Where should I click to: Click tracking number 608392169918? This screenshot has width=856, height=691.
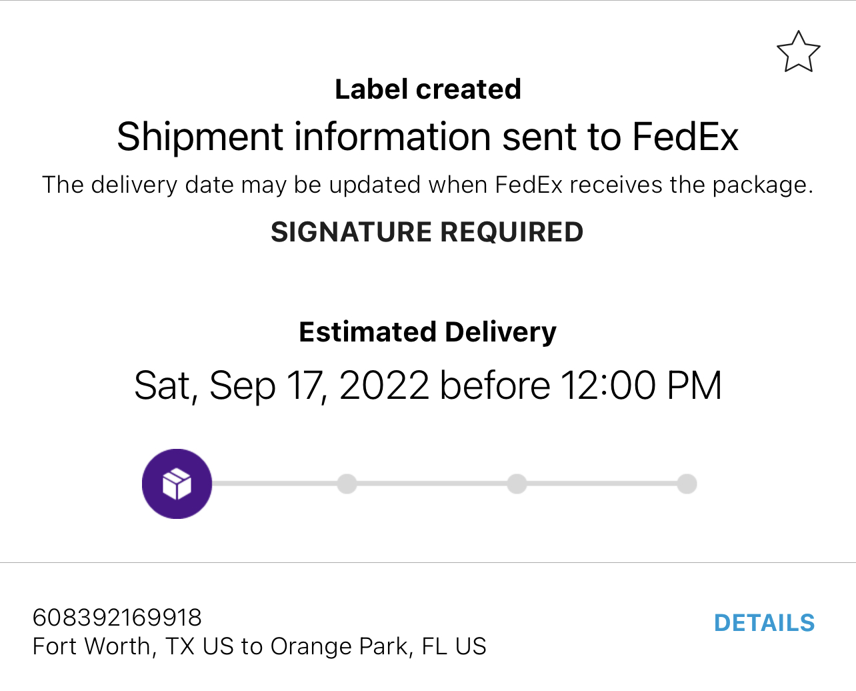tap(117, 618)
